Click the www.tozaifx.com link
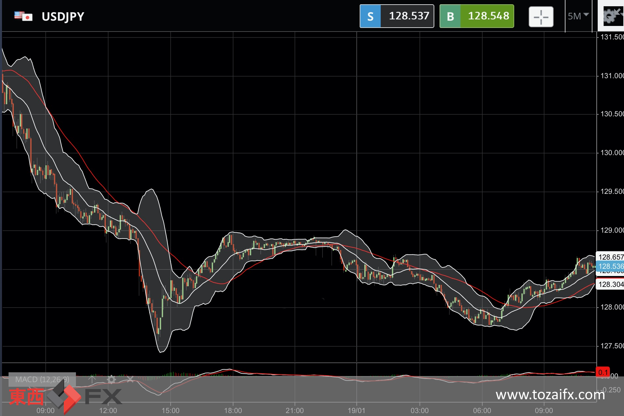The width and height of the screenshot is (624, 416). 550,395
